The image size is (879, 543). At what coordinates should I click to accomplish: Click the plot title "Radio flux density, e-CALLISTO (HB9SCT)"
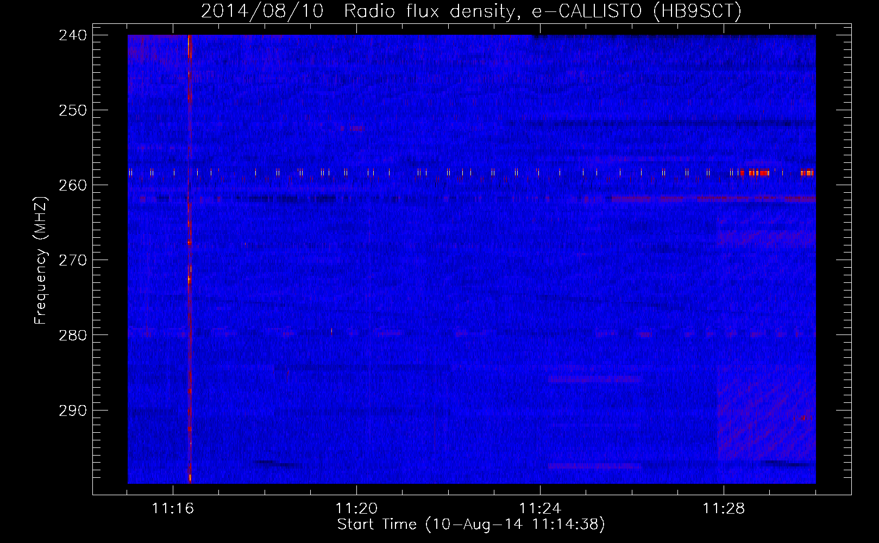[543, 11]
